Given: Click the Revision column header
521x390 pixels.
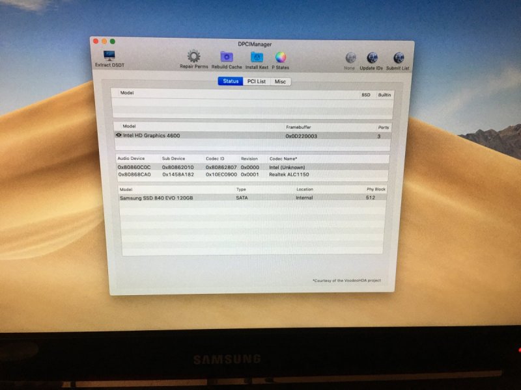Looking at the screenshot, I should (x=249, y=159).
